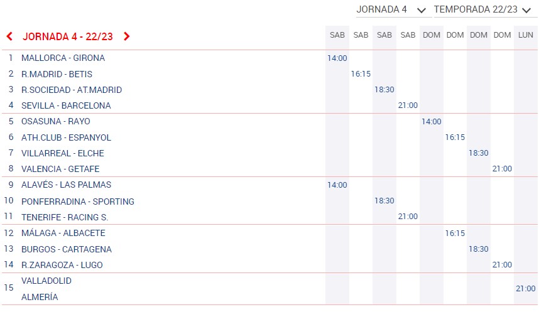Select the SEVILLA - BARCELONA match
This screenshot has height=312, width=539.
[x=66, y=106]
